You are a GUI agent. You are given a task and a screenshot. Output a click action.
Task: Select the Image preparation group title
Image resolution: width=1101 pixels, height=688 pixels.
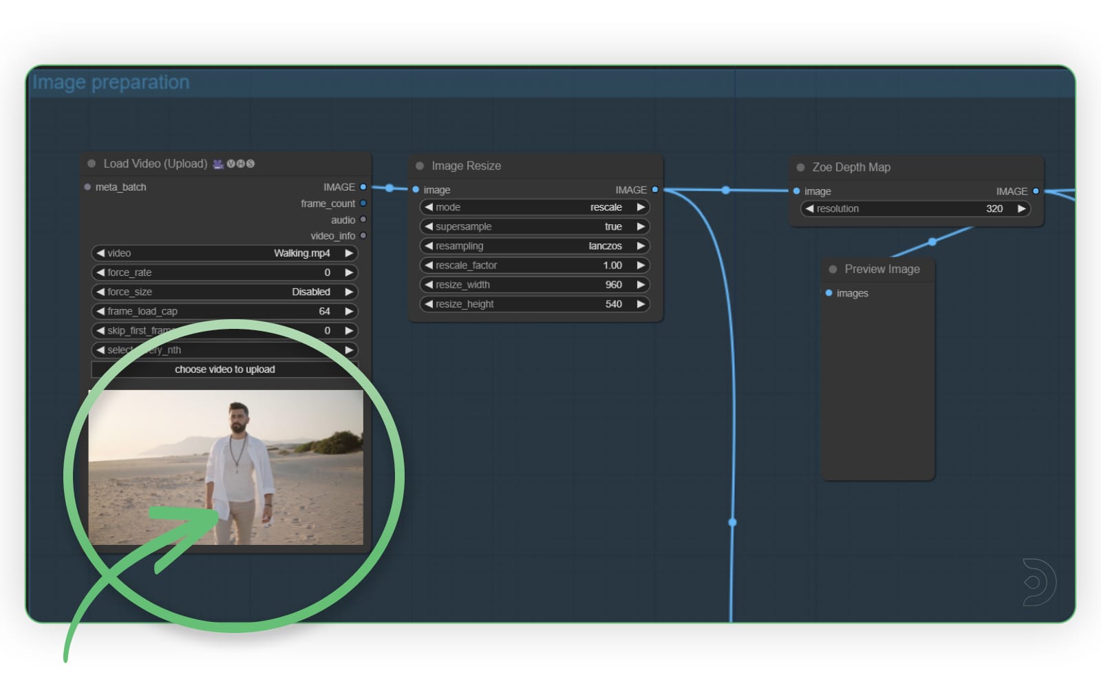(111, 82)
